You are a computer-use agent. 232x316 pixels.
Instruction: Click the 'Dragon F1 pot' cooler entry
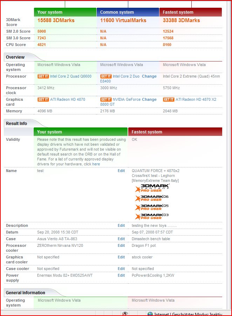coord(144,245)
